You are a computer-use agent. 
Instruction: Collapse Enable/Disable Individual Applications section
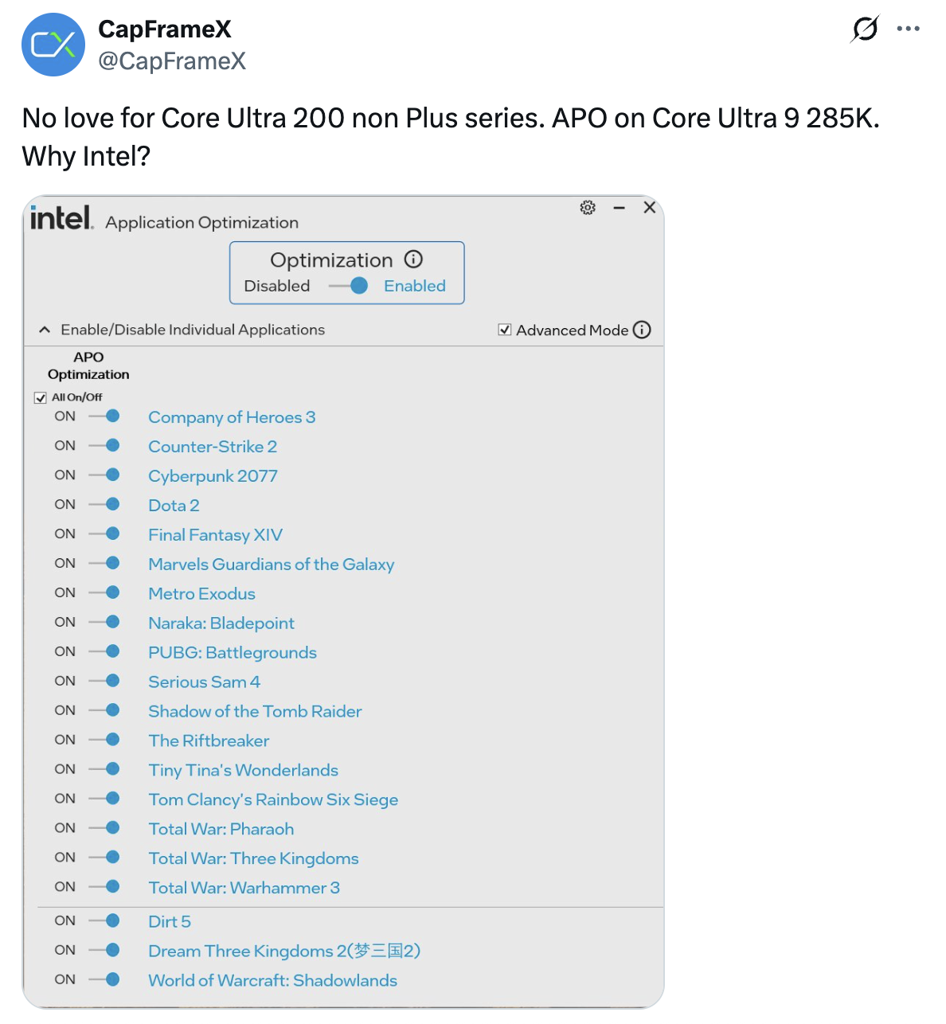coord(45,330)
